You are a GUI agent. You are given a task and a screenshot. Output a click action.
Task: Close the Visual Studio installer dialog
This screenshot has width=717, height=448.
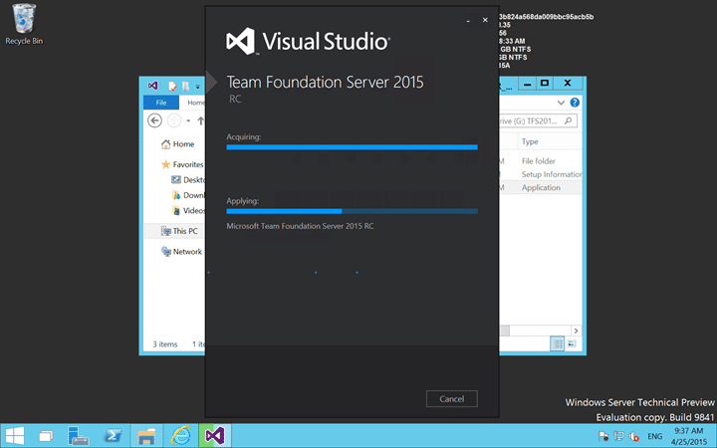[485, 20]
